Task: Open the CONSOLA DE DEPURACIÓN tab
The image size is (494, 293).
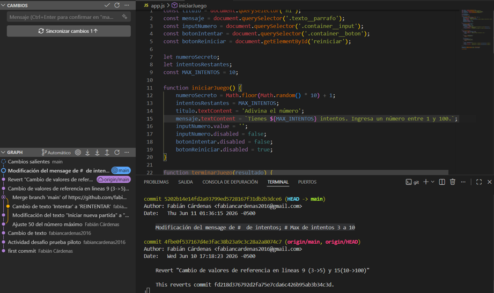Action: 230,182
